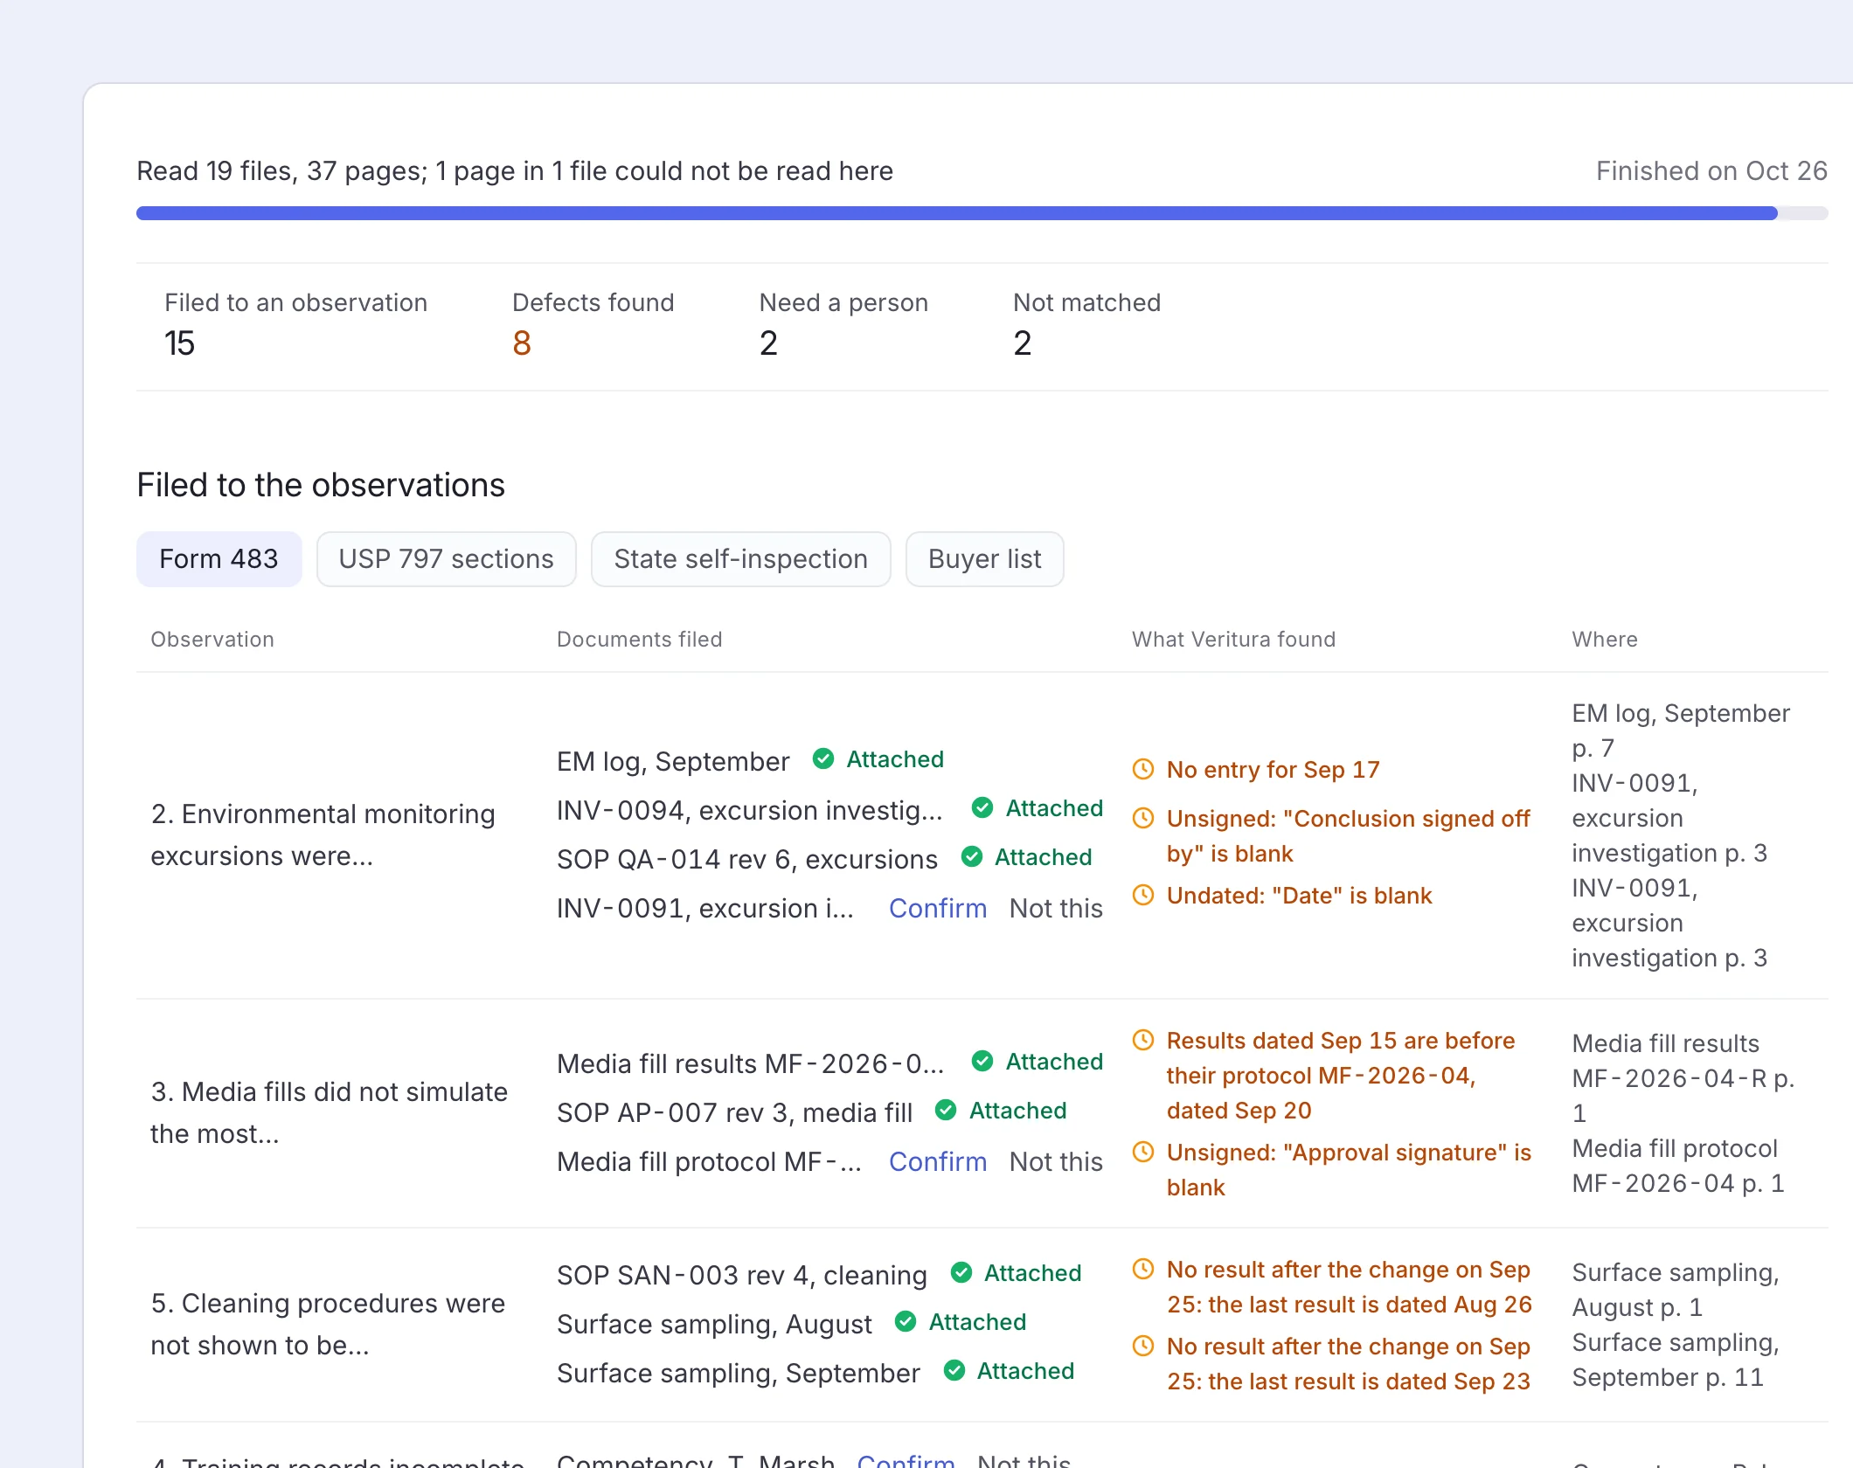Image resolution: width=1853 pixels, height=1468 pixels.
Task: Click the Attached check icon for INV-0094
Action: pyautogui.click(x=982, y=808)
